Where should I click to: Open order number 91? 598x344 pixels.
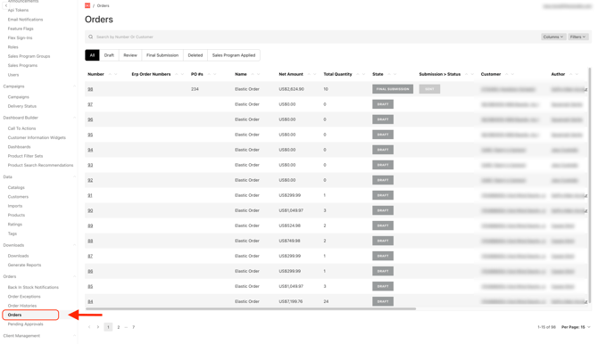tap(90, 195)
